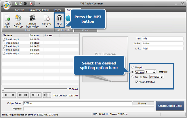Close the AVS Audio Converter window

tap(182, 3)
